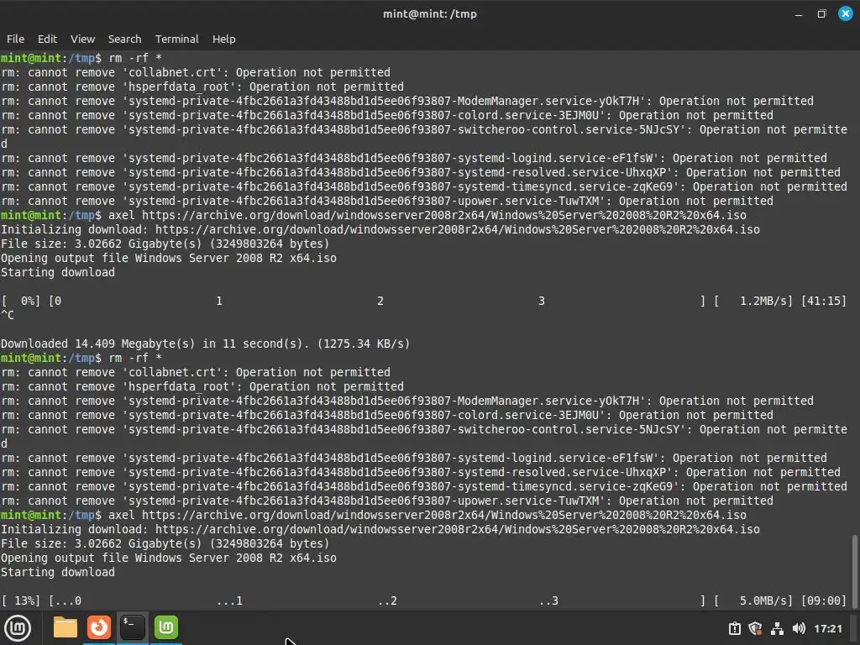Open the update manager shield icon
The height and width of the screenshot is (645, 860).
755,628
